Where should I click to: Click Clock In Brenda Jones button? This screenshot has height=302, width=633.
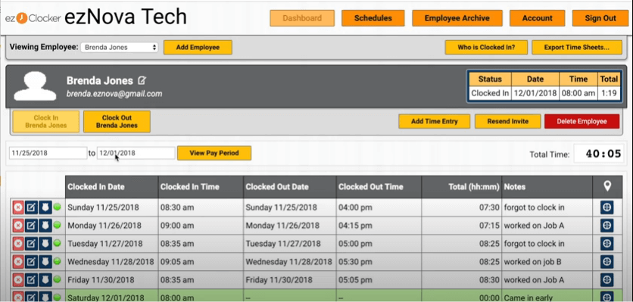tap(45, 122)
